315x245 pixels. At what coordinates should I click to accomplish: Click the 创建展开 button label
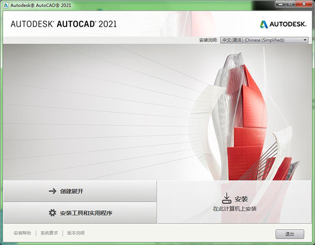tap(71, 191)
